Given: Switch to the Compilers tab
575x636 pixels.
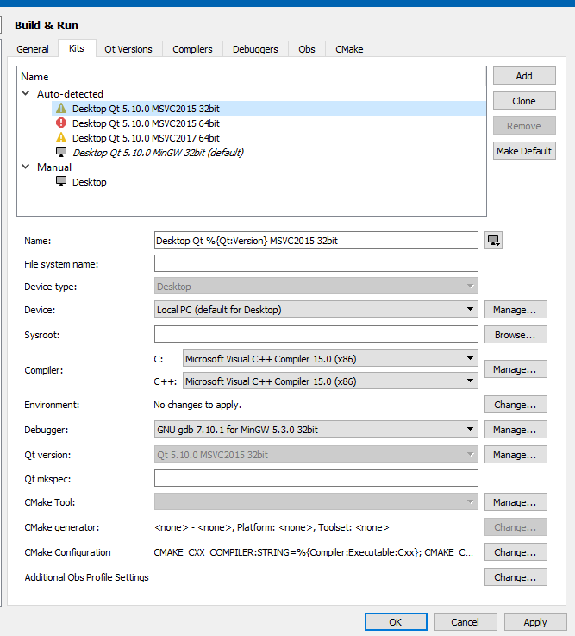Looking at the screenshot, I should click(x=192, y=49).
